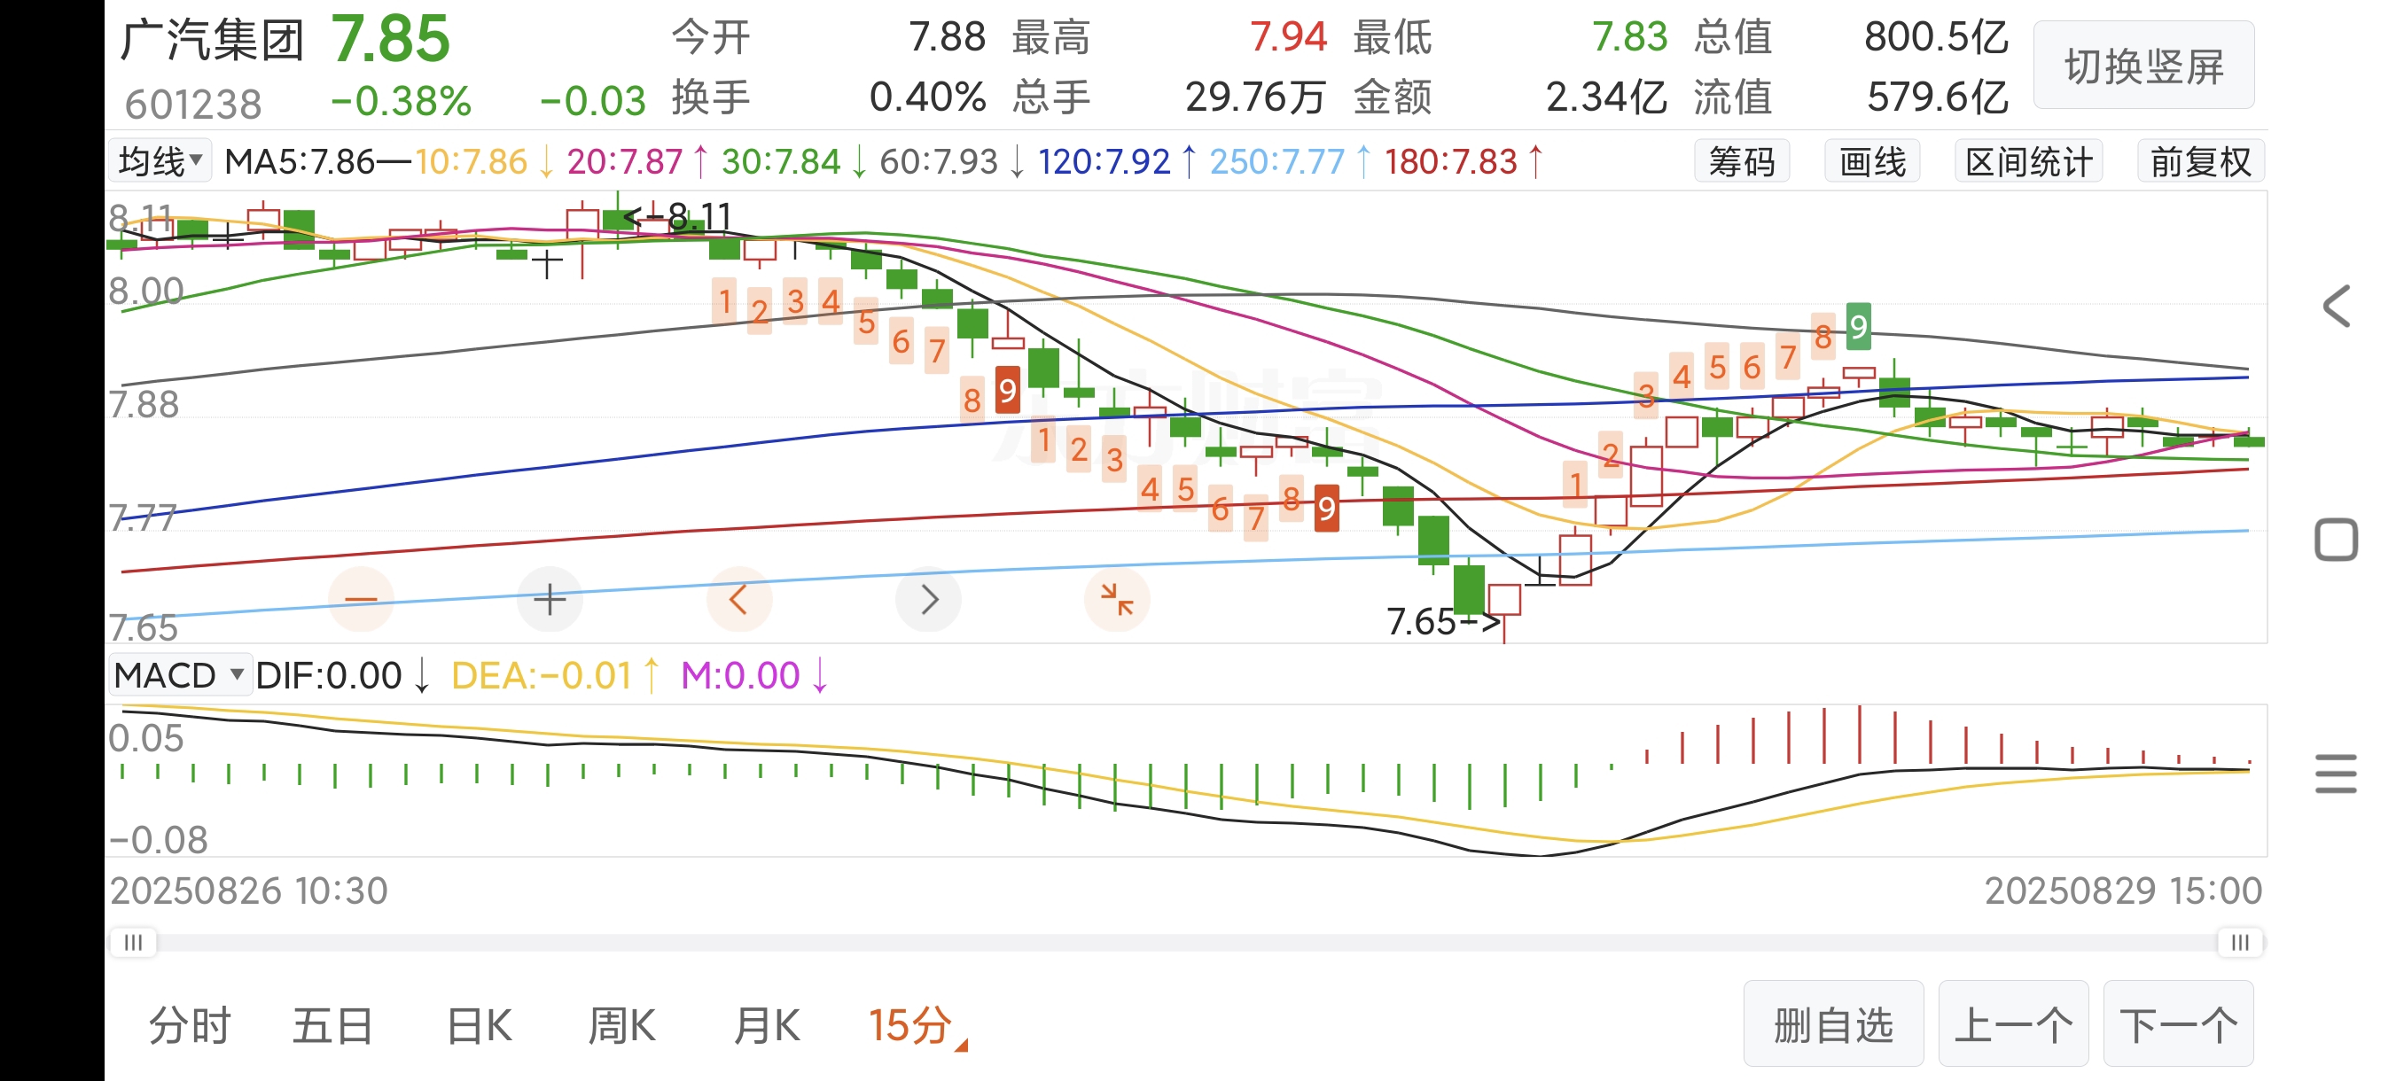
Task: Open the 均线 indicator dropdown
Action: [160, 161]
